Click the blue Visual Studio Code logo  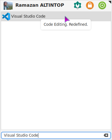6,17
